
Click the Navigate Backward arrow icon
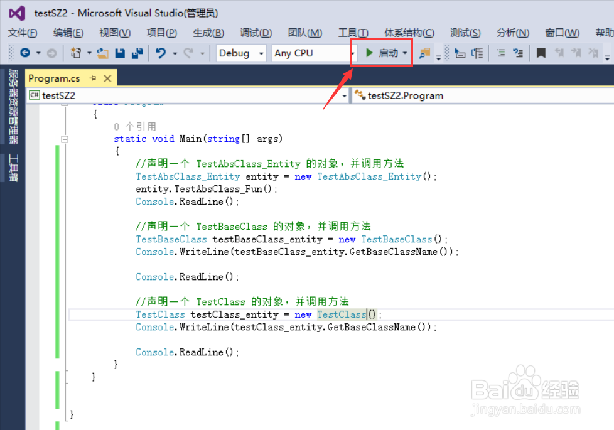pyautogui.click(x=24, y=53)
